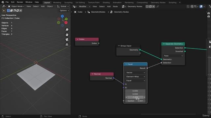Switch to the Geometry Nodes workspace tab

[158, 2]
